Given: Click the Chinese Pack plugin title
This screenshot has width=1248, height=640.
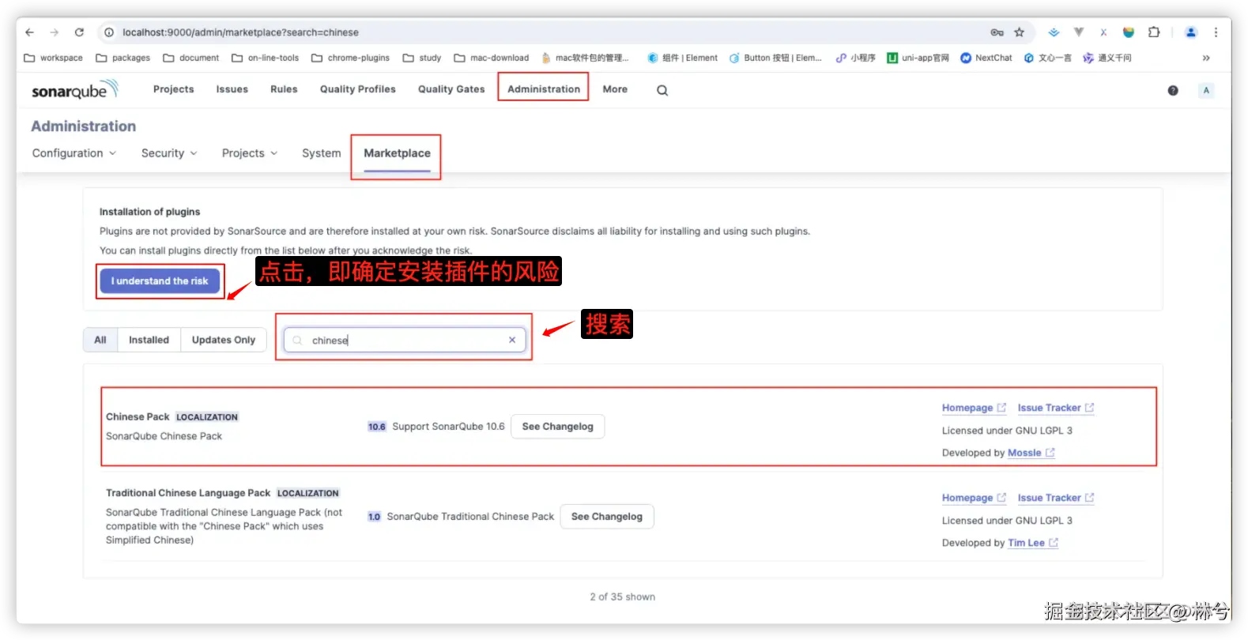Looking at the screenshot, I should (x=138, y=416).
